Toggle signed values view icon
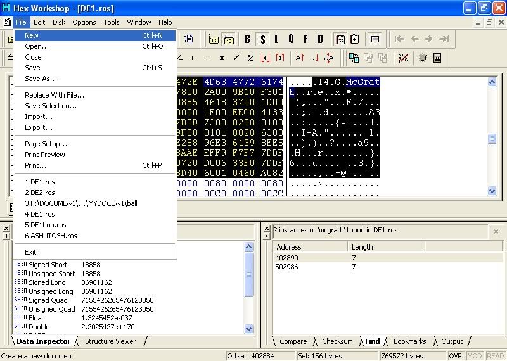This screenshot has width=507, height=361. click(x=340, y=39)
